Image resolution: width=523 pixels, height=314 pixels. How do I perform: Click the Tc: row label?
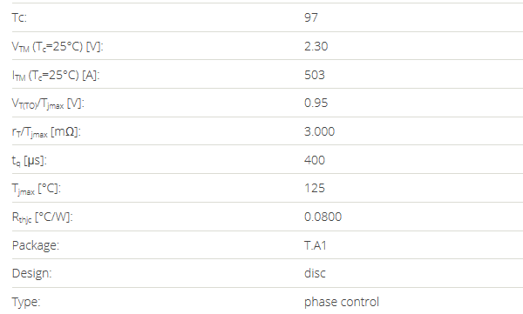19,17
